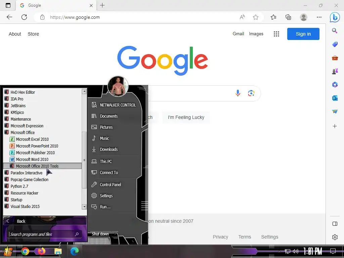Search by image with Google Lens icon
Screen dimensions: 344x258
(x=251, y=93)
